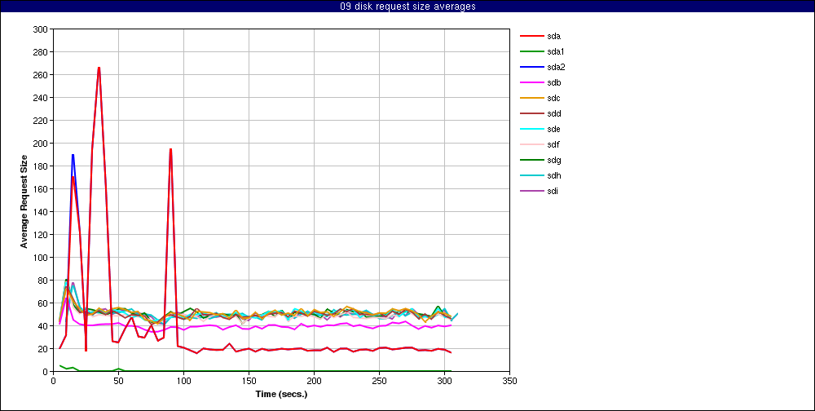Click the 'Average Request Size' axis title
This screenshot has height=411, width=815.
(24, 201)
